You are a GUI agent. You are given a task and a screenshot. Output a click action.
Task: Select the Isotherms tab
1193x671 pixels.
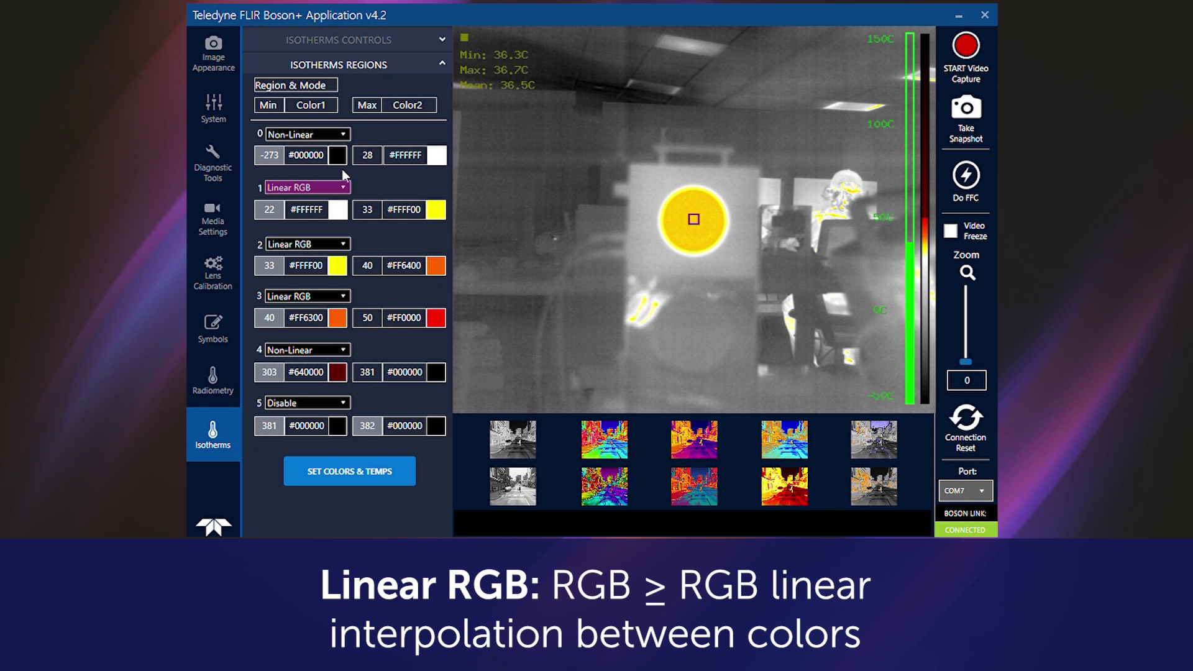coord(213,434)
